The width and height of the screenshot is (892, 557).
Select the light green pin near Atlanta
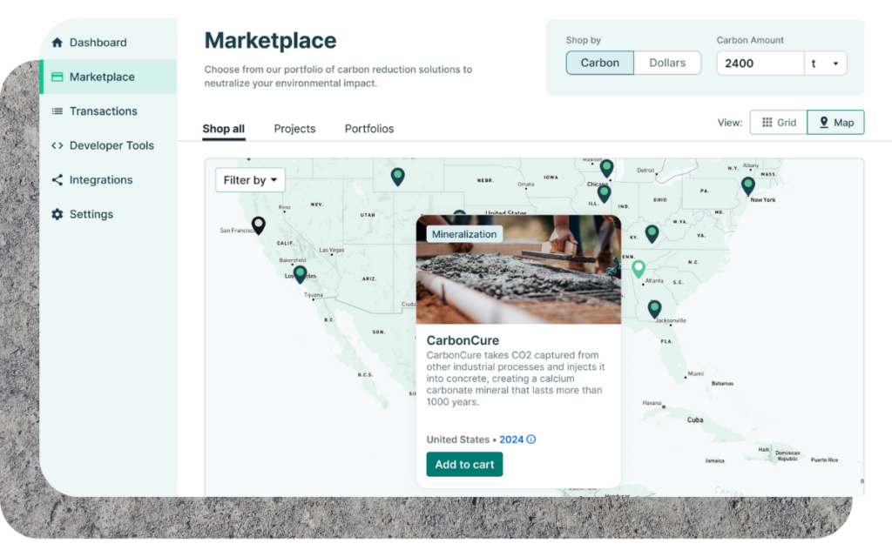click(639, 268)
